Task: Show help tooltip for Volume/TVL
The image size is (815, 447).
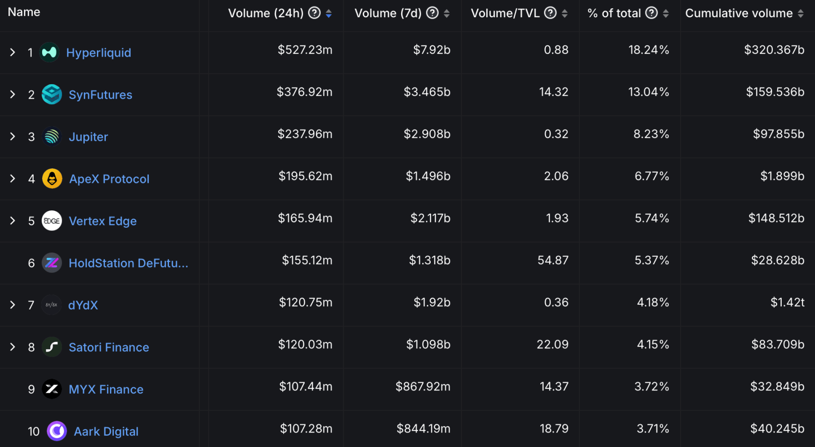Action: [x=551, y=13]
